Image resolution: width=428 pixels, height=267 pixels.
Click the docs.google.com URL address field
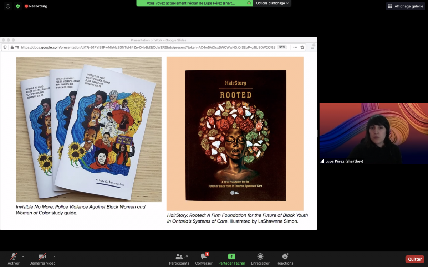tap(148, 47)
